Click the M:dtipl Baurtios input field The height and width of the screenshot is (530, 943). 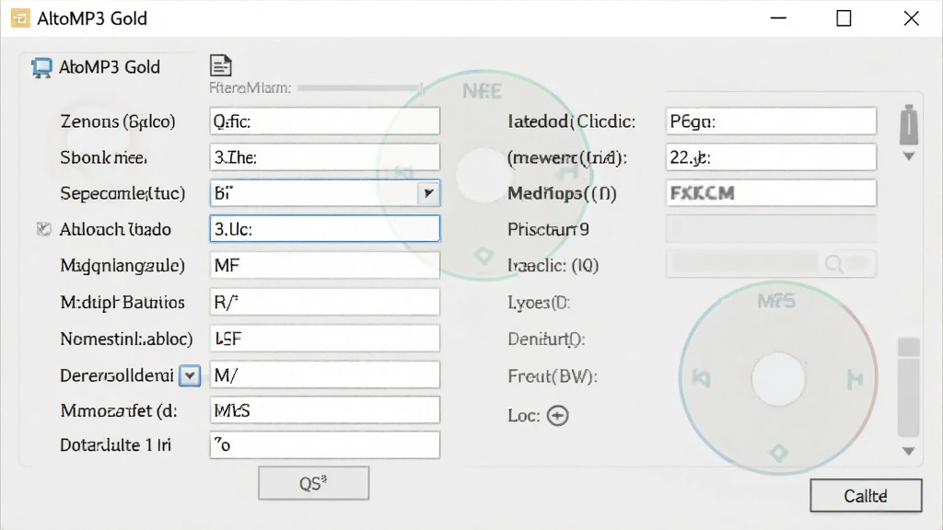point(325,302)
